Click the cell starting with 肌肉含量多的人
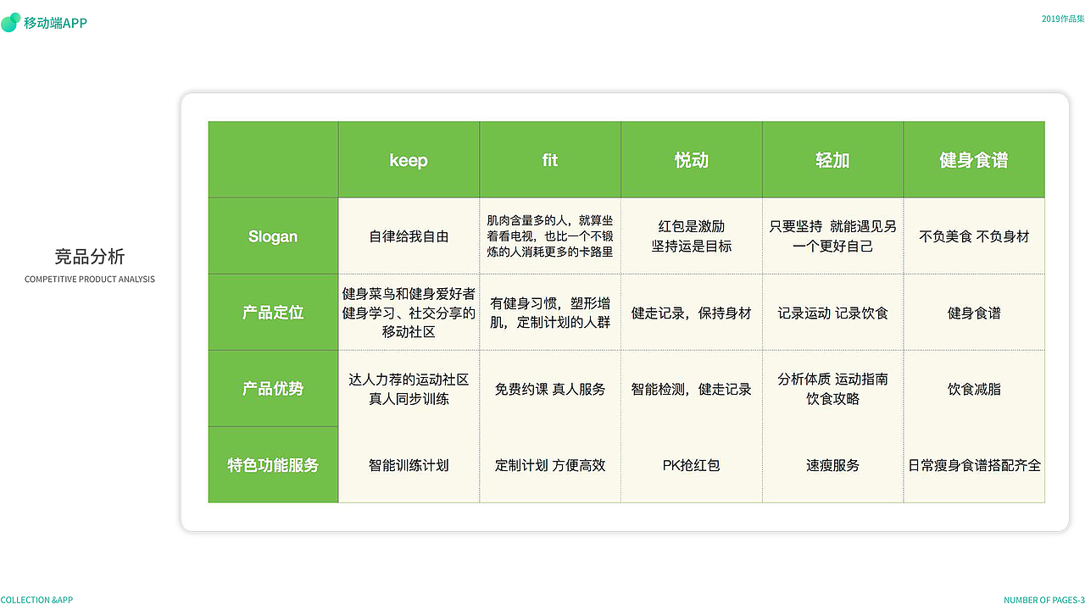Image resolution: width=1085 pixels, height=610 pixels. tap(550, 236)
